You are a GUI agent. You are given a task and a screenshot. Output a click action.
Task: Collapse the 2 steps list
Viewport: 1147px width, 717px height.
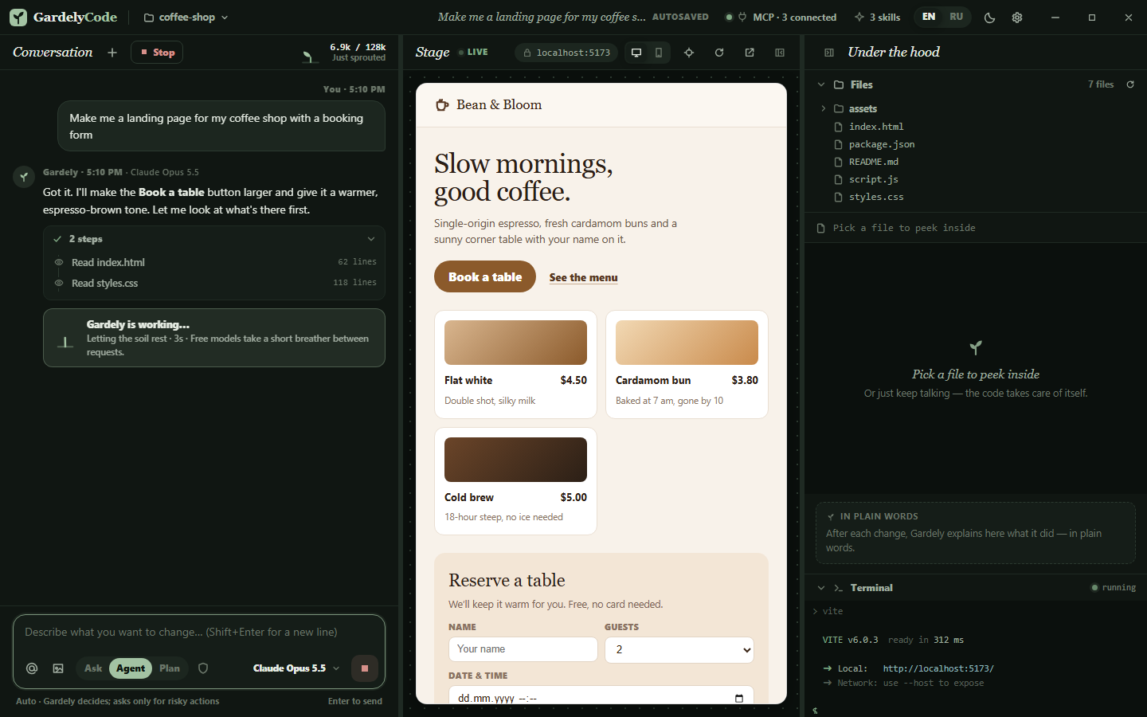click(x=371, y=239)
